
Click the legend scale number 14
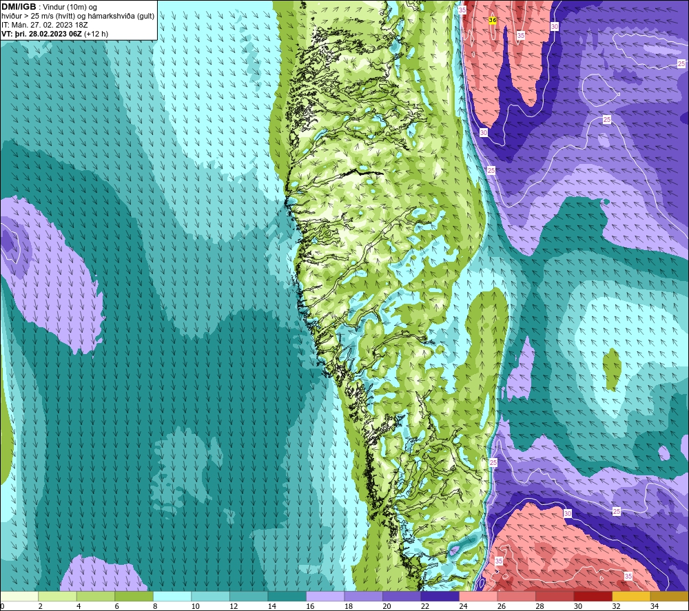(271, 606)
